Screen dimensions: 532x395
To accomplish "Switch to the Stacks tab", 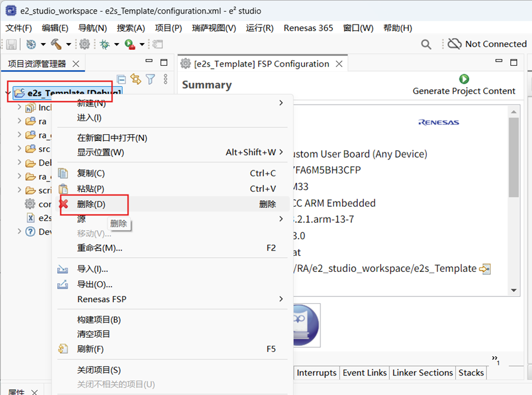I will click(471, 373).
